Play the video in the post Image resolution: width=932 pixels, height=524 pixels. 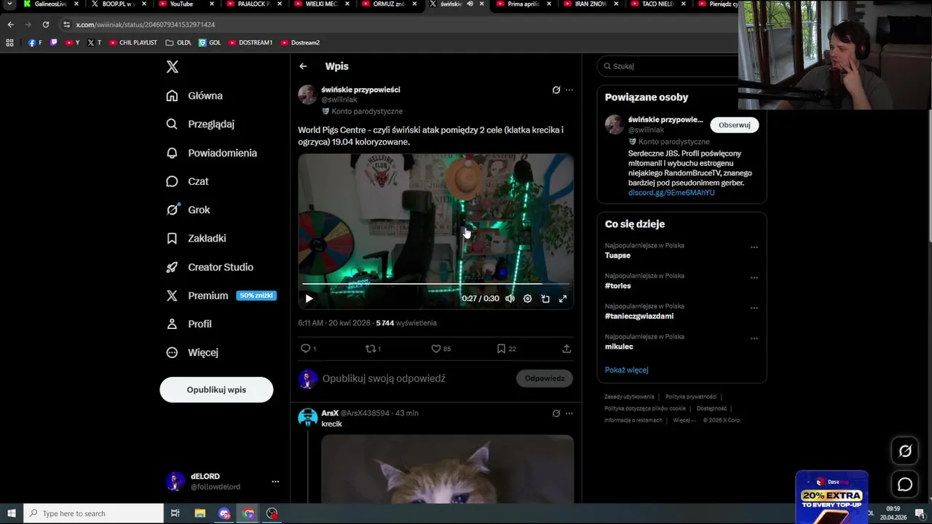click(x=309, y=298)
